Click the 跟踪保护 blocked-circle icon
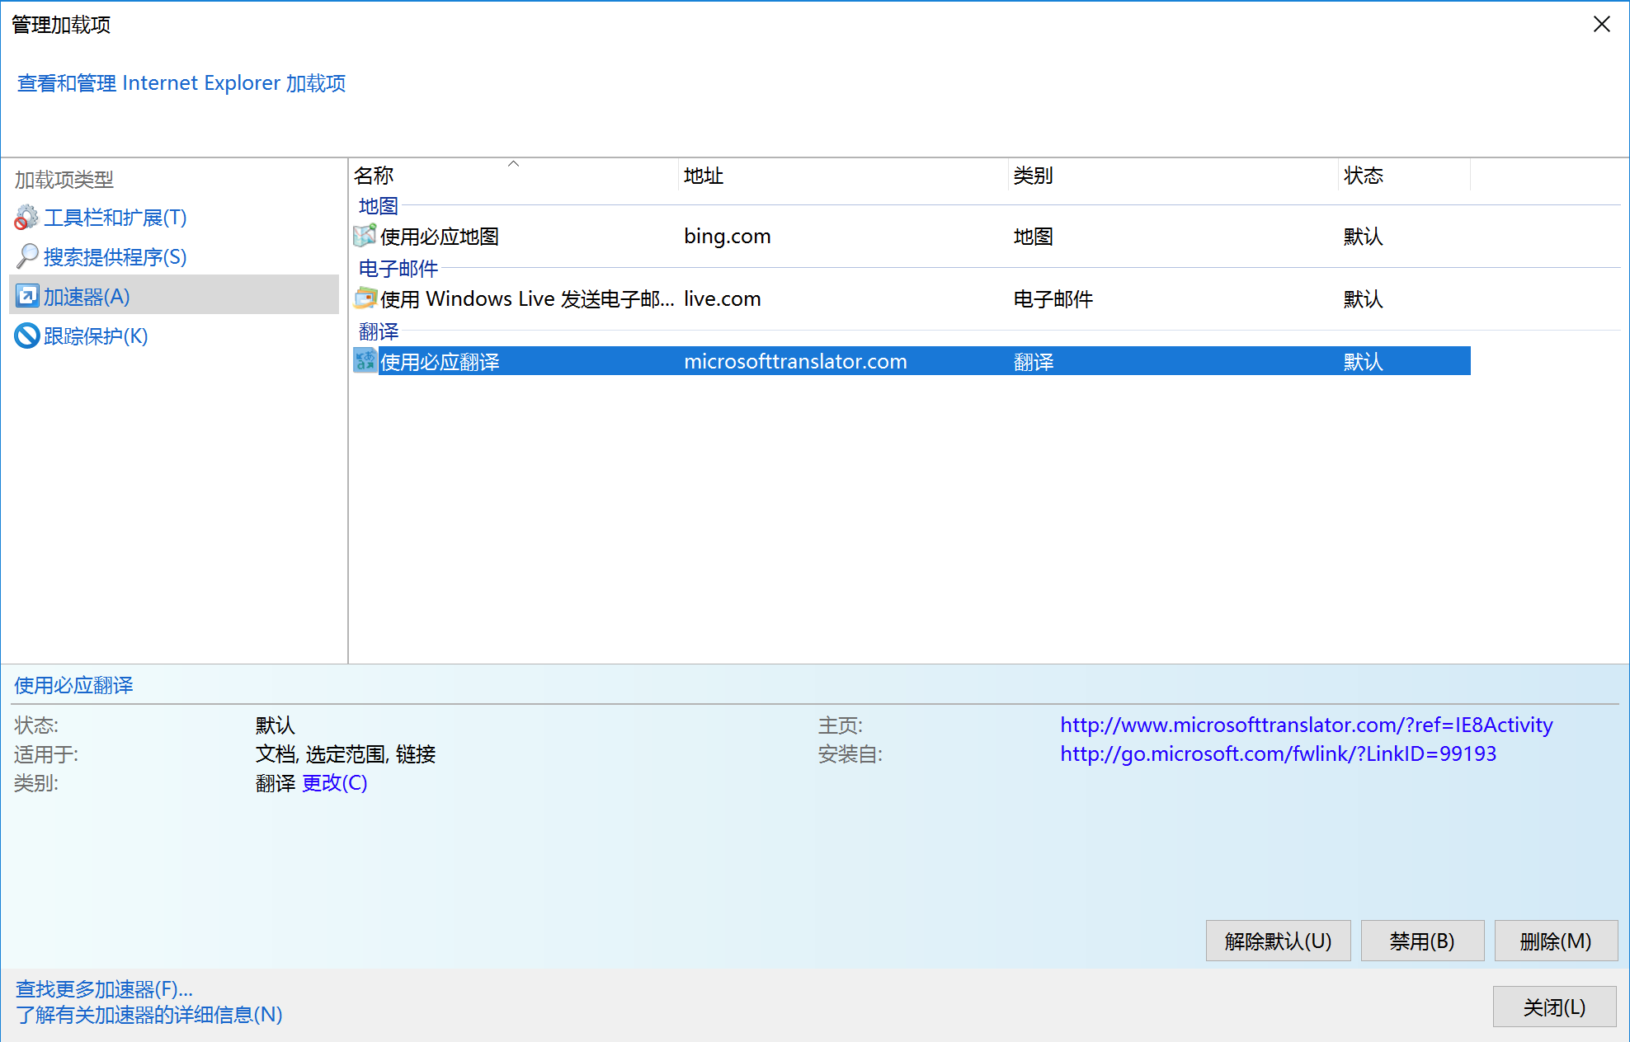The height and width of the screenshot is (1042, 1630). click(26, 336)
